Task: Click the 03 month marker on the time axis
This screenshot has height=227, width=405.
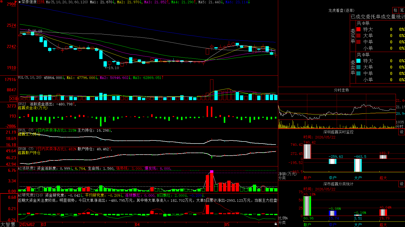Action: [44, 224]
